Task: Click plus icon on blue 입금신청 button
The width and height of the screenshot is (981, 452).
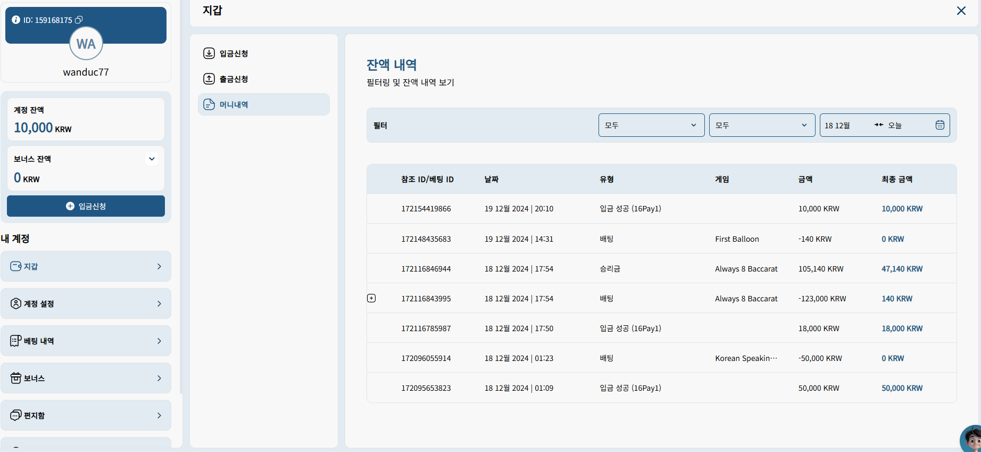Action: point(70,206)
